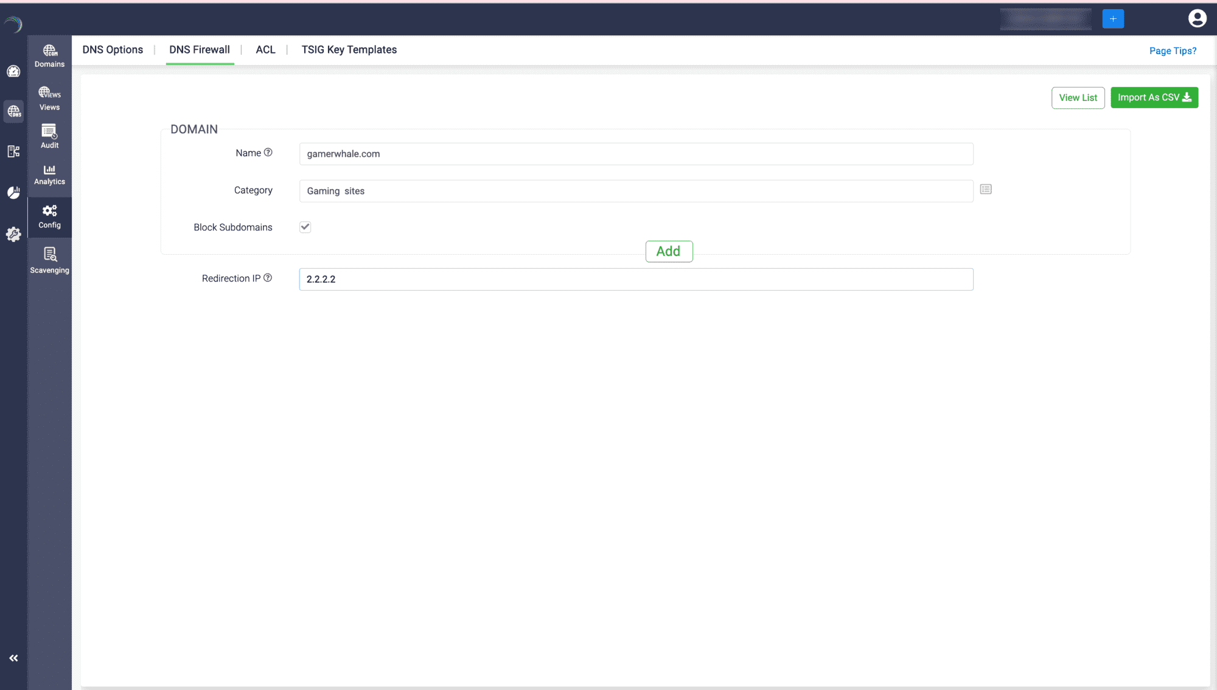Uncheck the Block Subdomains checkbox
Viewport: 1217px width, 690px height.
(305, 227)
